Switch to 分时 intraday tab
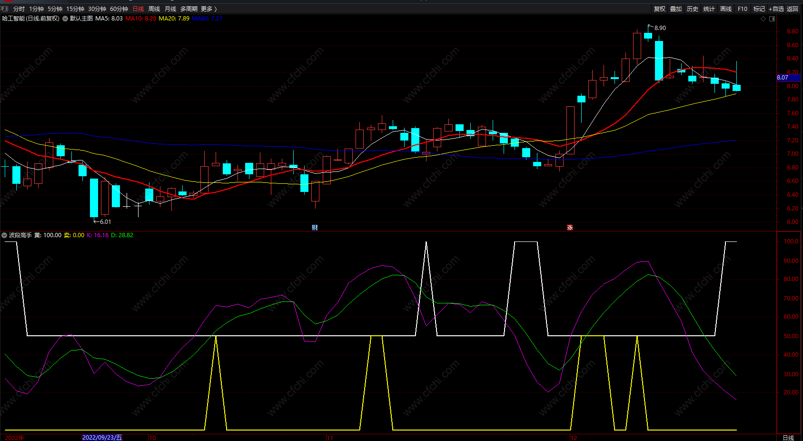This screenshot has width=803, height=441. (19, 9)
